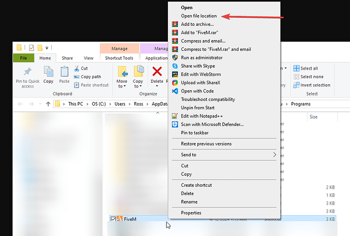Select the FiveM shortcut file
Image resolution: width=350 pixels, height=236 pixels.
tap(130, 219)
